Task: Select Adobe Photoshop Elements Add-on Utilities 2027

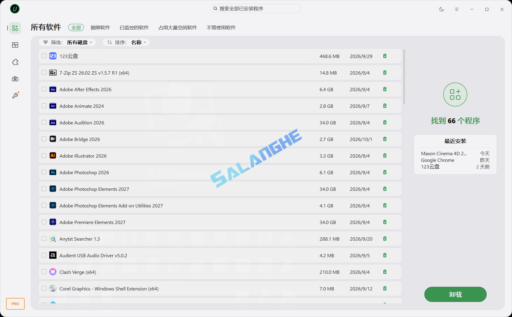Action: pos(111,206)
